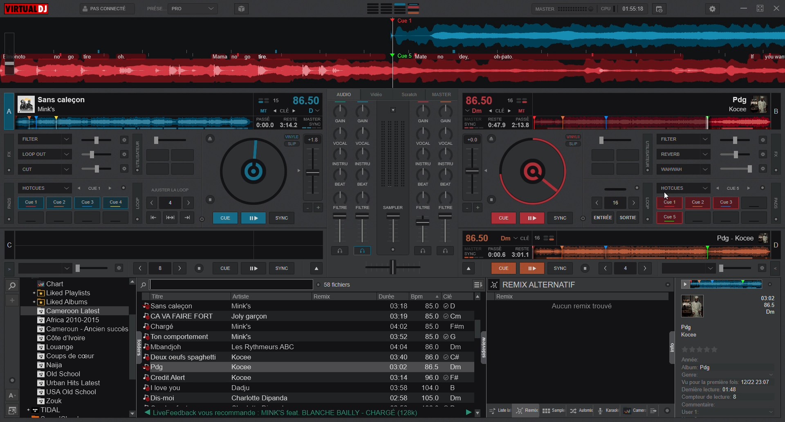Play the track preview in the info panel
Image resolution: width=785 pixels, height=422 pixels.
[685, 284]
